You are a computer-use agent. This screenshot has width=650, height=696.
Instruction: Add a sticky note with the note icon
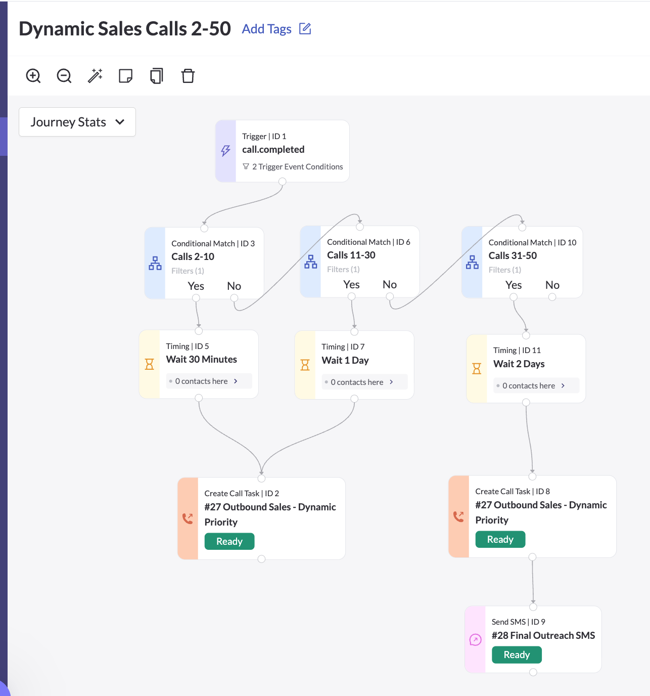coord(125,76)
